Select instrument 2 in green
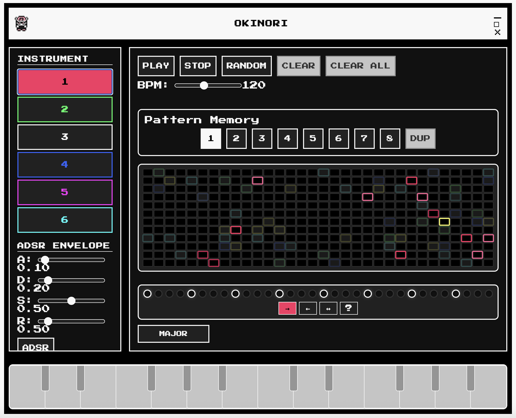516x418 pixels. pos(65,109)
